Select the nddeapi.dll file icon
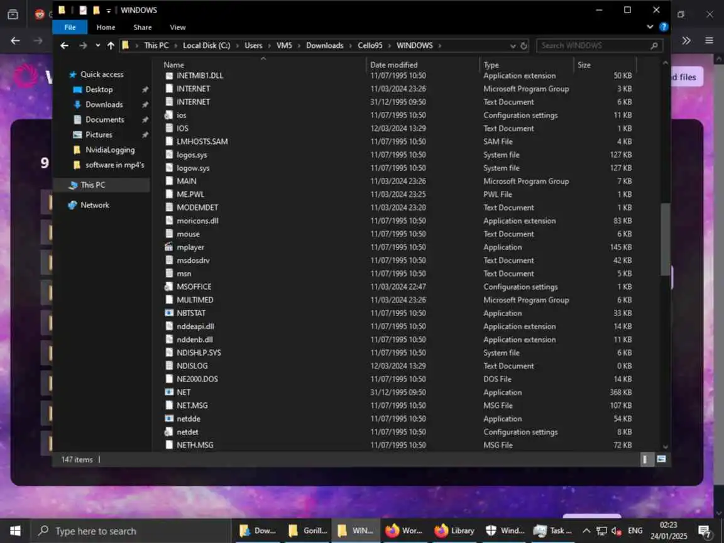 tap(169, 326)
